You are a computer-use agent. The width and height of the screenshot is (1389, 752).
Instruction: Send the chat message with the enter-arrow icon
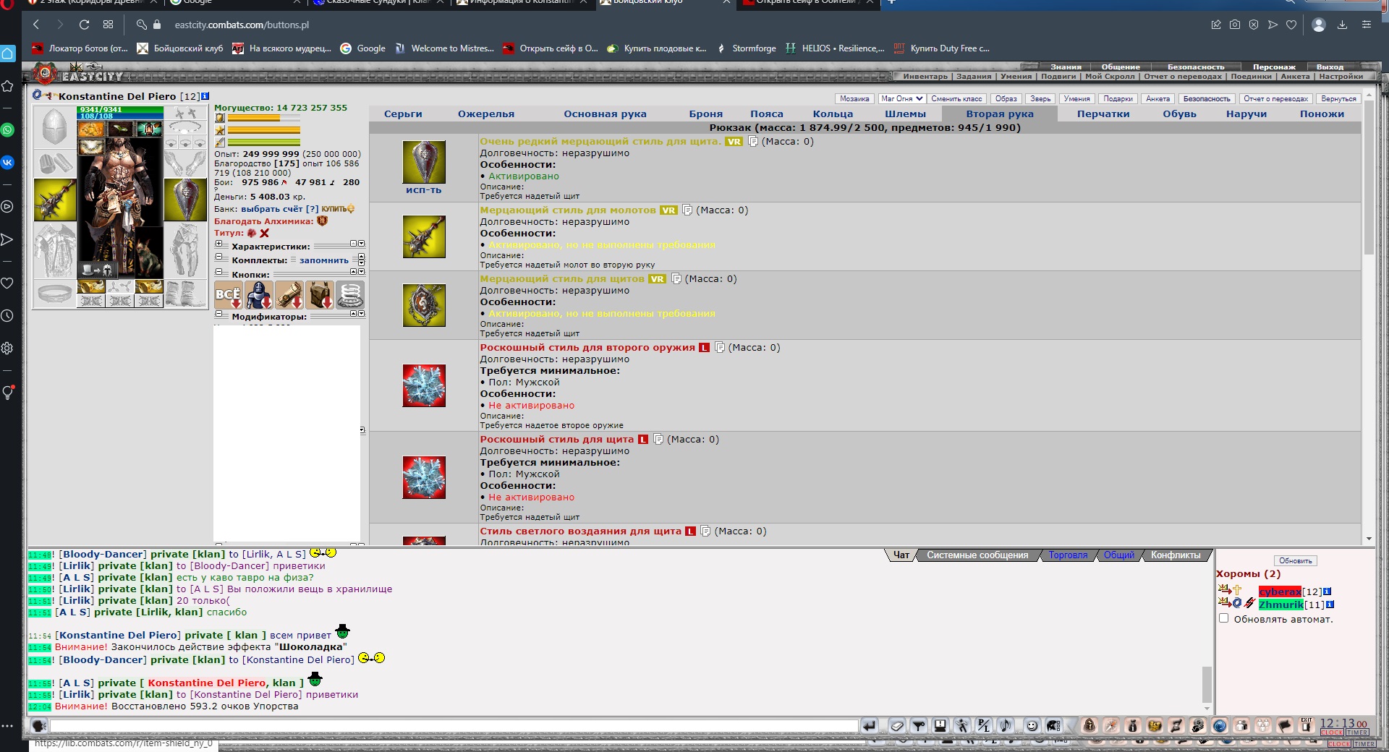[x=869, y=725]
